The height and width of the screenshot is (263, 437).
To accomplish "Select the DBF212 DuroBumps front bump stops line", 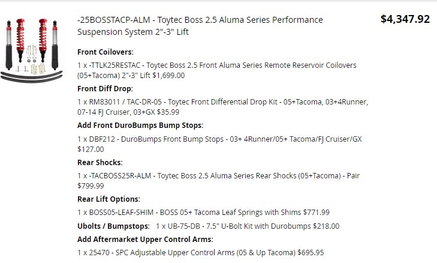I will (x=219, y=144).
